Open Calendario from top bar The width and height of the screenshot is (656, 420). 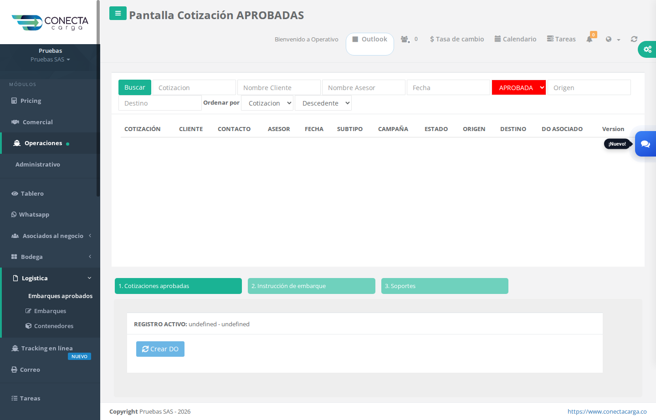pos(515,39)
